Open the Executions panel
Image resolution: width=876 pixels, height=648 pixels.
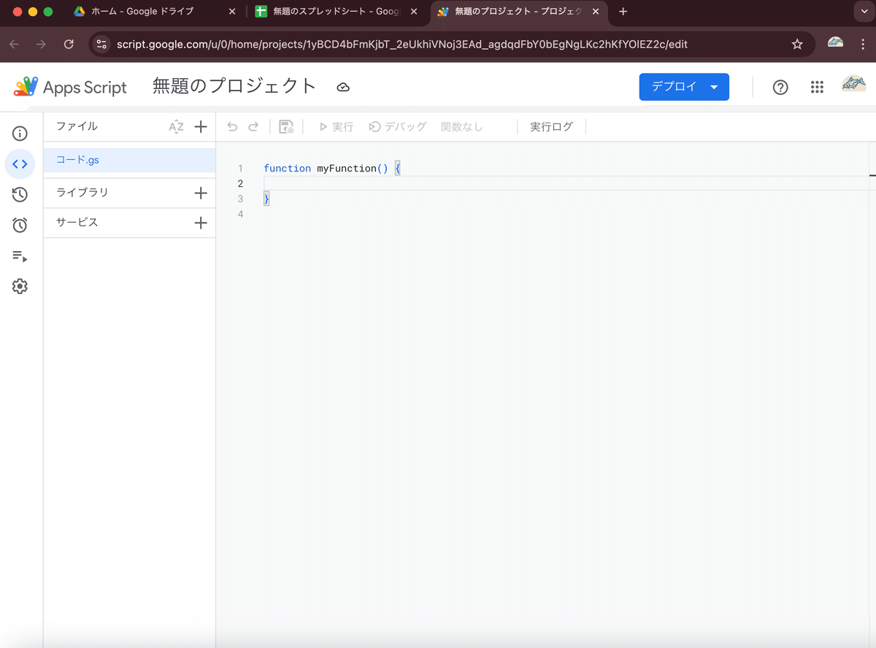[x=20, y=255]
